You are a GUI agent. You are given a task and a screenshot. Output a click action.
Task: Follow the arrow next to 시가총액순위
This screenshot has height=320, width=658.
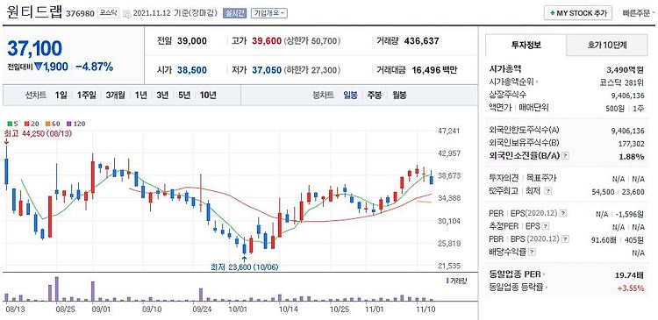[x=538, y=82]
